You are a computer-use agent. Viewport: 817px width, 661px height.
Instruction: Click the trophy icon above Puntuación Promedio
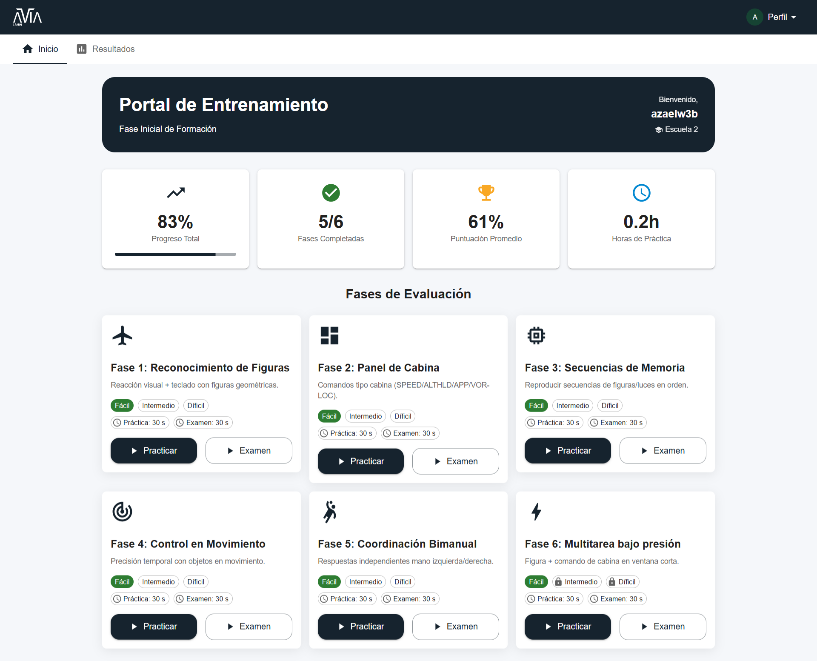486,193
